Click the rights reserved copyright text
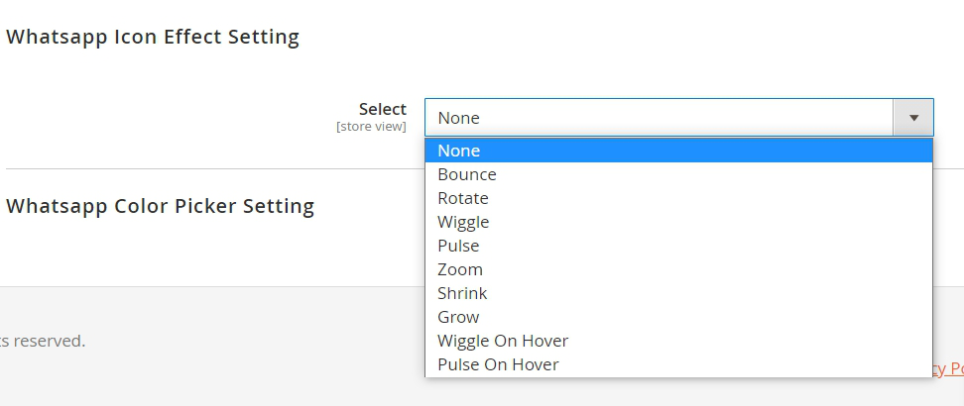The width and height of the screenshot is (964, 406). pos(43,341)
